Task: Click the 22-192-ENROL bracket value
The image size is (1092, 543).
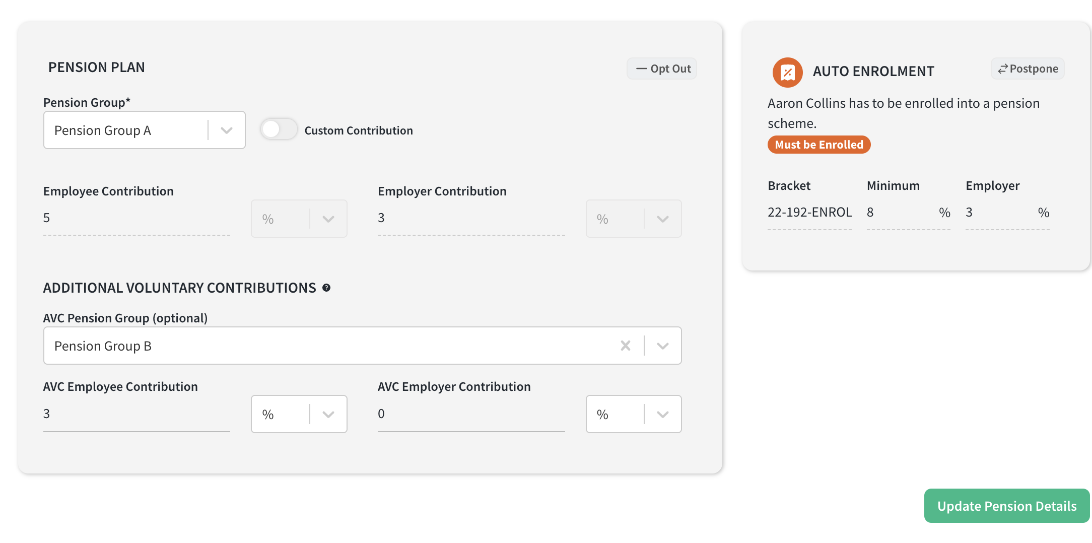Action: (809, 212)
